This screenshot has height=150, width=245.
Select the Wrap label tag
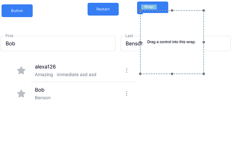[149, 7]
